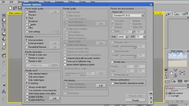
Task: Click the hand pan camera control
Action: coord(171,73)
